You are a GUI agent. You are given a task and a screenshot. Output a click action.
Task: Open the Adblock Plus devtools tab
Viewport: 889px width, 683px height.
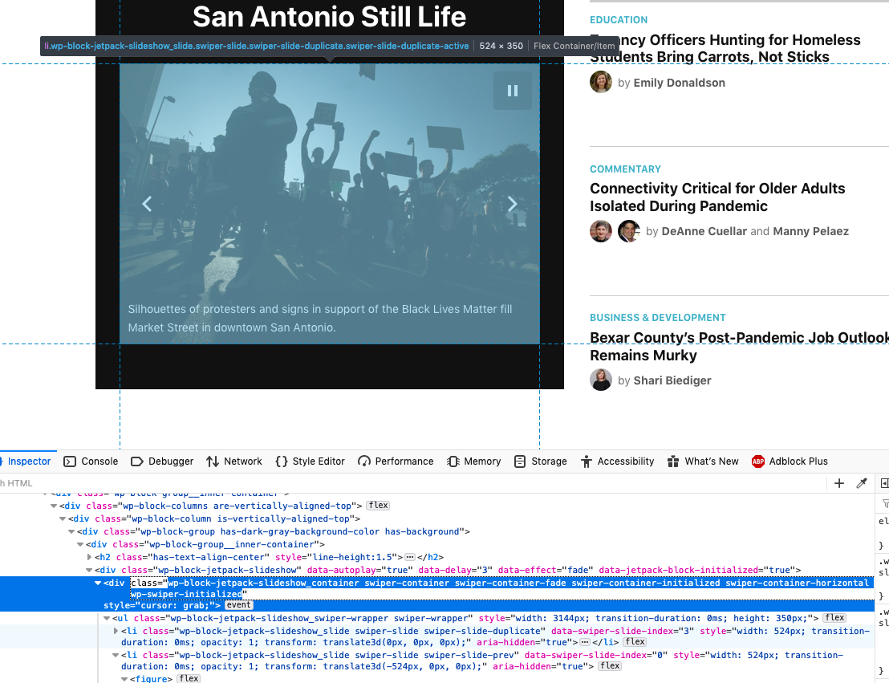[790, 461]
